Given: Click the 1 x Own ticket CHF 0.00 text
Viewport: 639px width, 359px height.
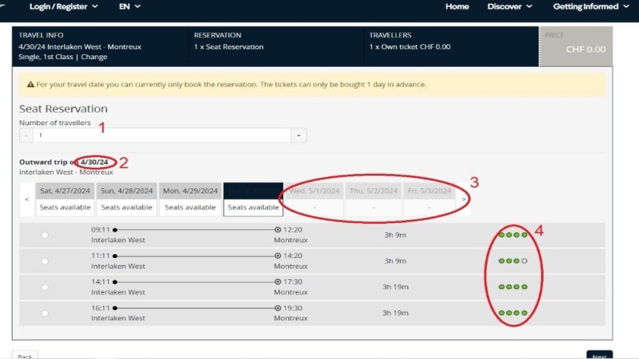Looking at the screenshot, I should [409, 47].
